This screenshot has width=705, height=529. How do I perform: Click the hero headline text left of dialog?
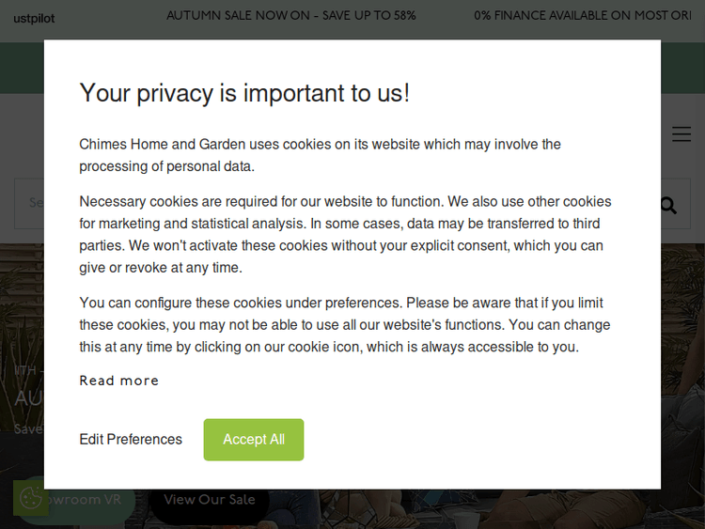pyautogui.click(x=28, y=398)
